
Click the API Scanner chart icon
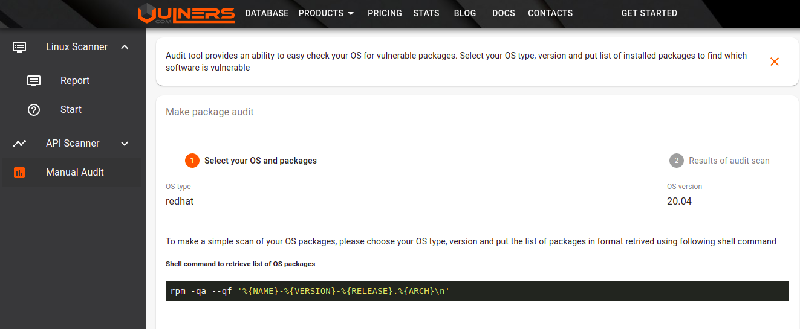(19, 144)
